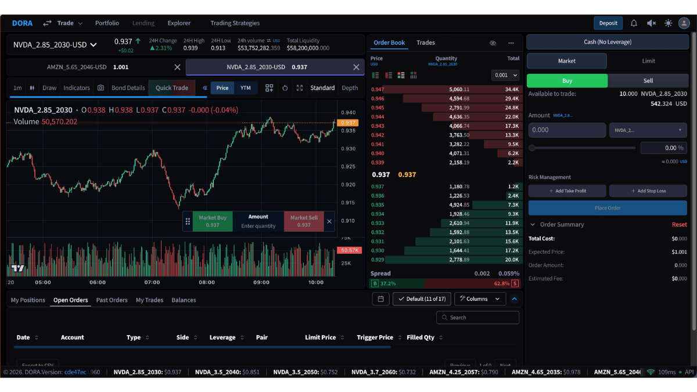This screenshot has width=697, height=392.
Task: Open the My Positions tab
Action: click(28, 300)
